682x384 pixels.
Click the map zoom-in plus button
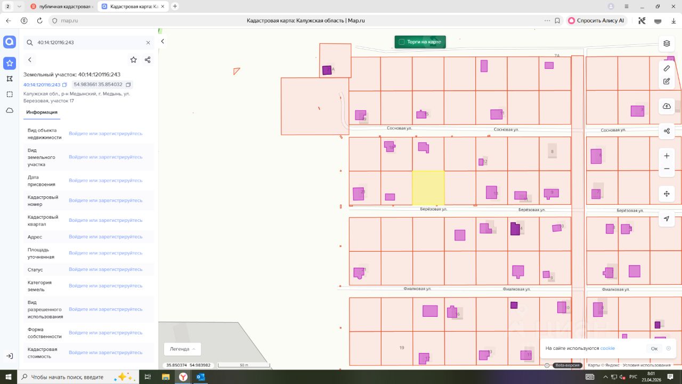pos(667,156)
